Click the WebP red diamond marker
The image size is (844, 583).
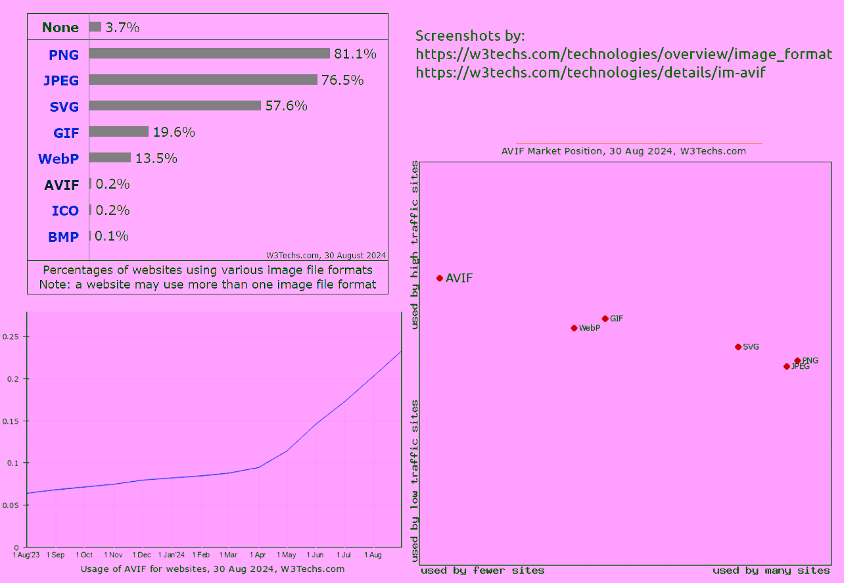click(574, 328)
